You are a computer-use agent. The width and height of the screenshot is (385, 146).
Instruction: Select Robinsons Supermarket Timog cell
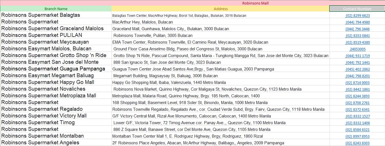point(56,123)
